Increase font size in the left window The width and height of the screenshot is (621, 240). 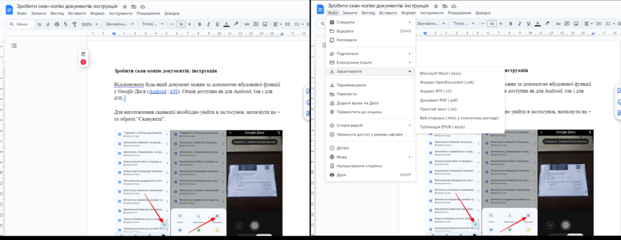pos(189,24)
